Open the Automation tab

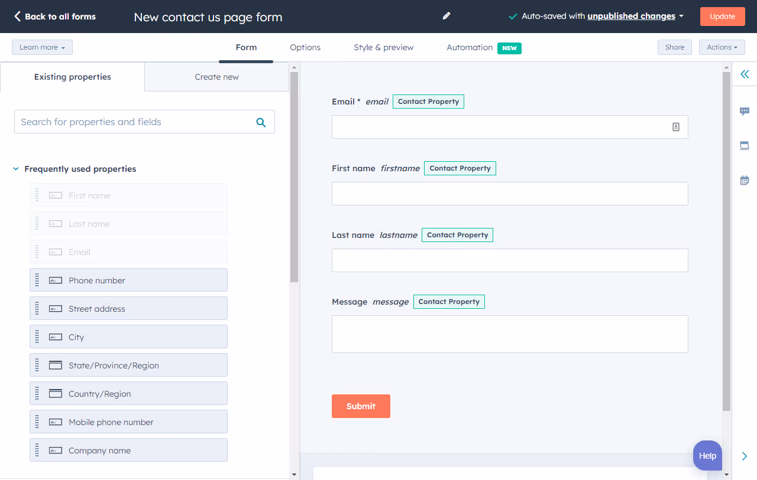[470, 47]
